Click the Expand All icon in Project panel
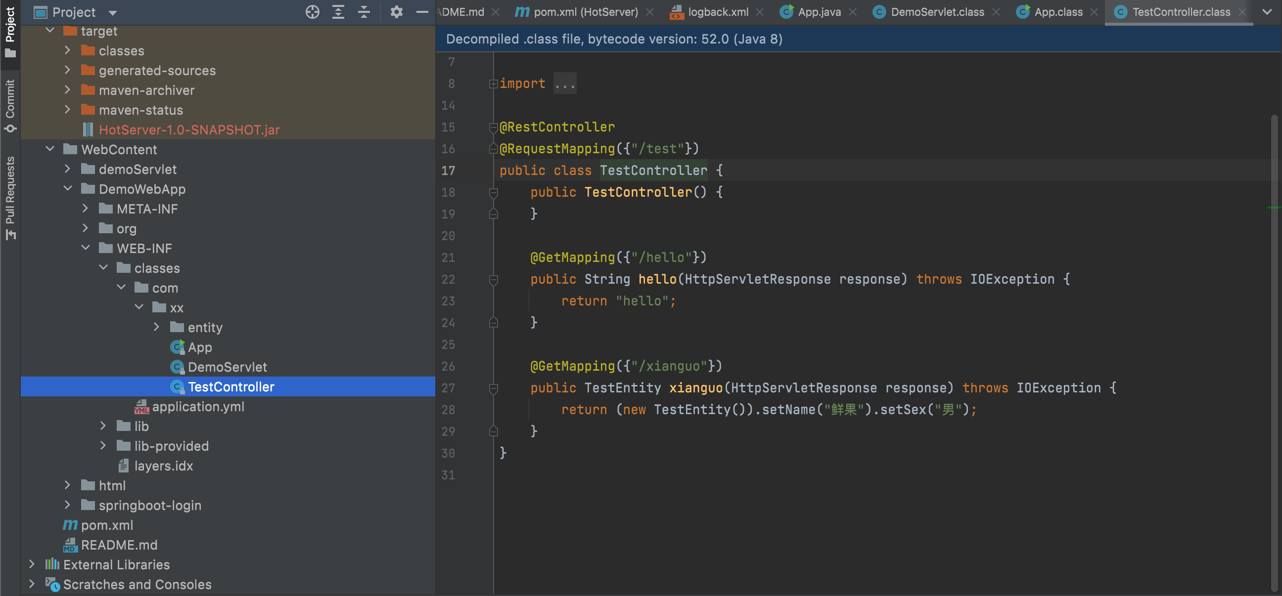 338,12
